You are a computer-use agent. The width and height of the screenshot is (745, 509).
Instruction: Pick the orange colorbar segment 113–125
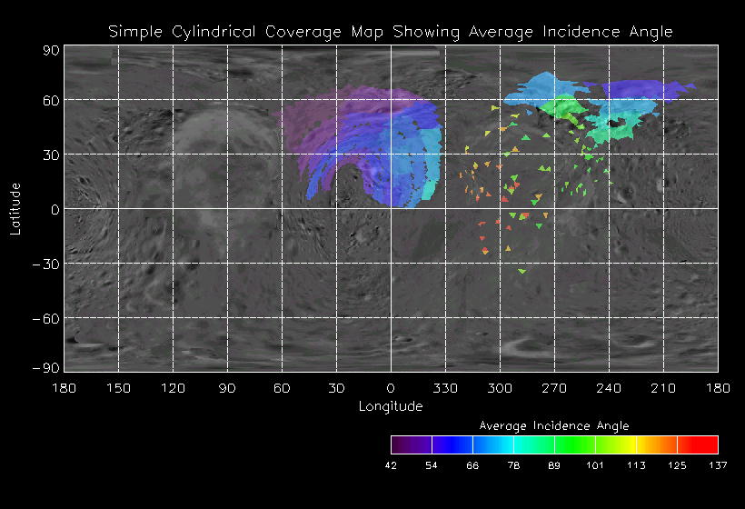657,444
